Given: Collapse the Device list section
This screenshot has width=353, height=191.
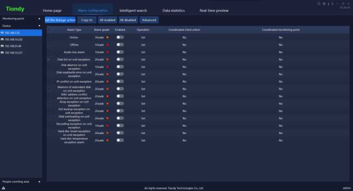Looking at the screenshot, I should point(39,26).
